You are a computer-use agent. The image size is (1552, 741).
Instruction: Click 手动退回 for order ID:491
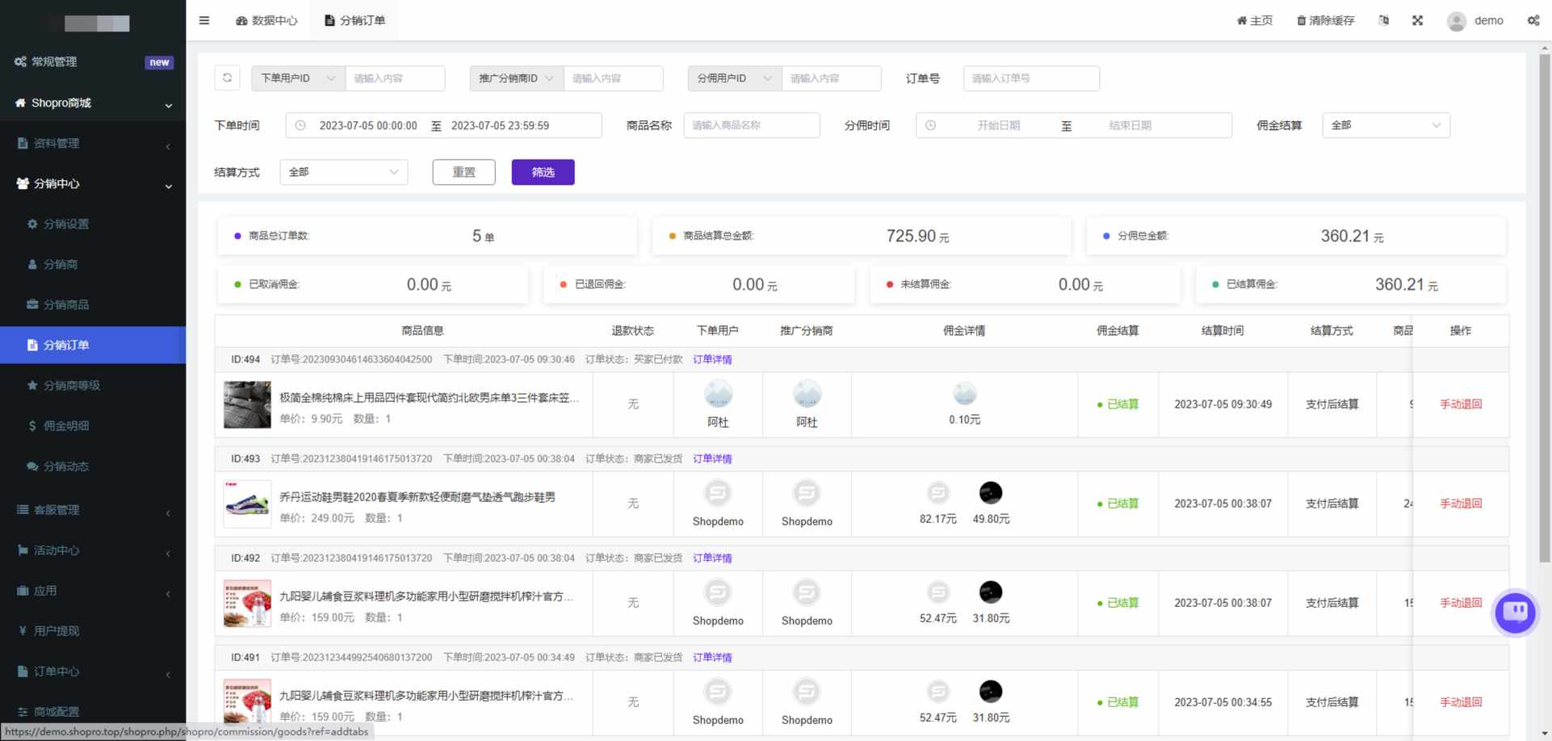tap(1461, 702)
